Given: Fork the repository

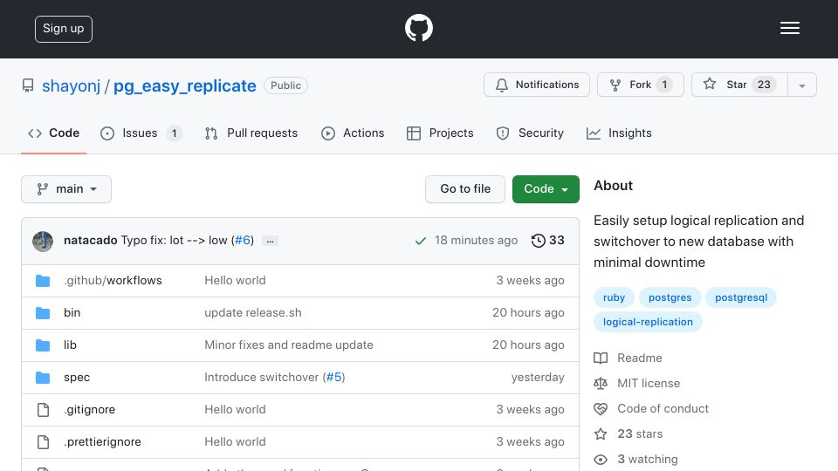Looking at the screenshot, I should pyautogui.click(x=640, y=85).
